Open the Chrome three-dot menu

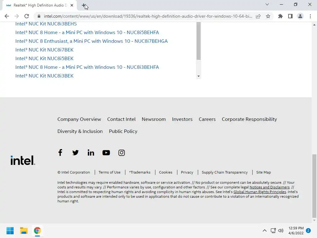310,16
